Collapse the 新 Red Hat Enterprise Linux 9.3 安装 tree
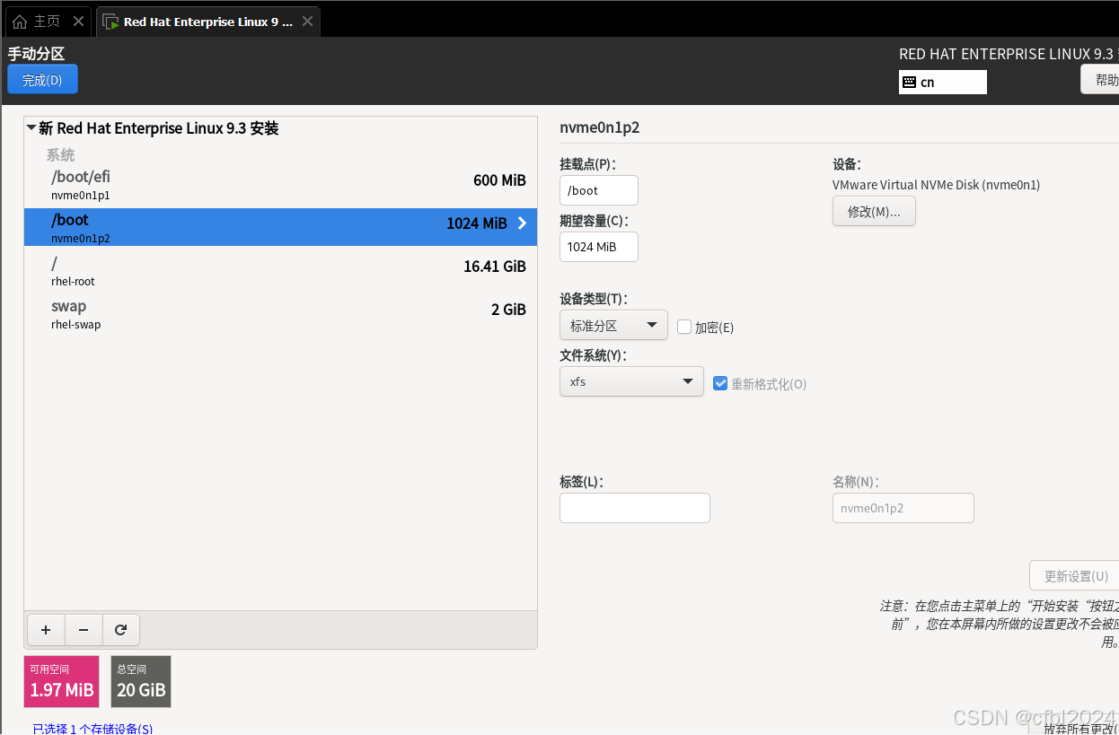1119x735 pixels. [x=32, y=128]
